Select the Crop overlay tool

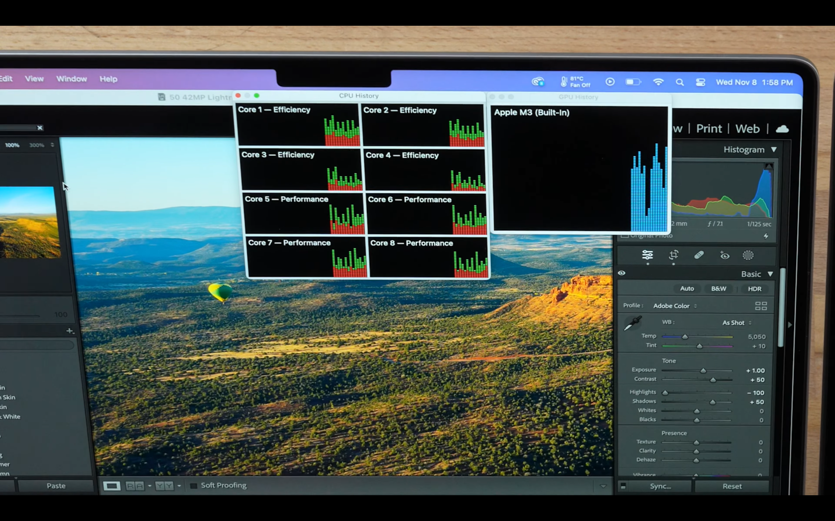click(x=674, y=255)
